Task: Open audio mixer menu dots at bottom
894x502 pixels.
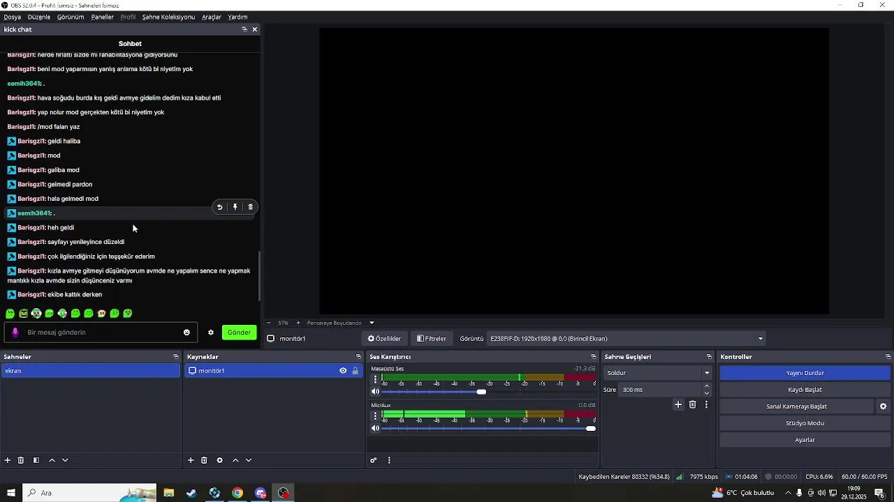Action: pyautogui.click(x=389, y=460)
